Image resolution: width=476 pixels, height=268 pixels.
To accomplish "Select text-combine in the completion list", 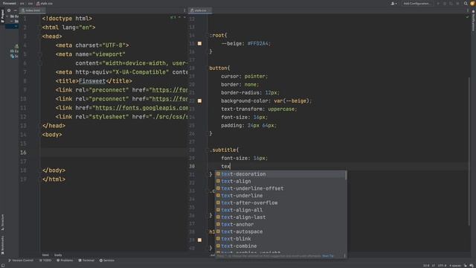I will tap(280, 246).
